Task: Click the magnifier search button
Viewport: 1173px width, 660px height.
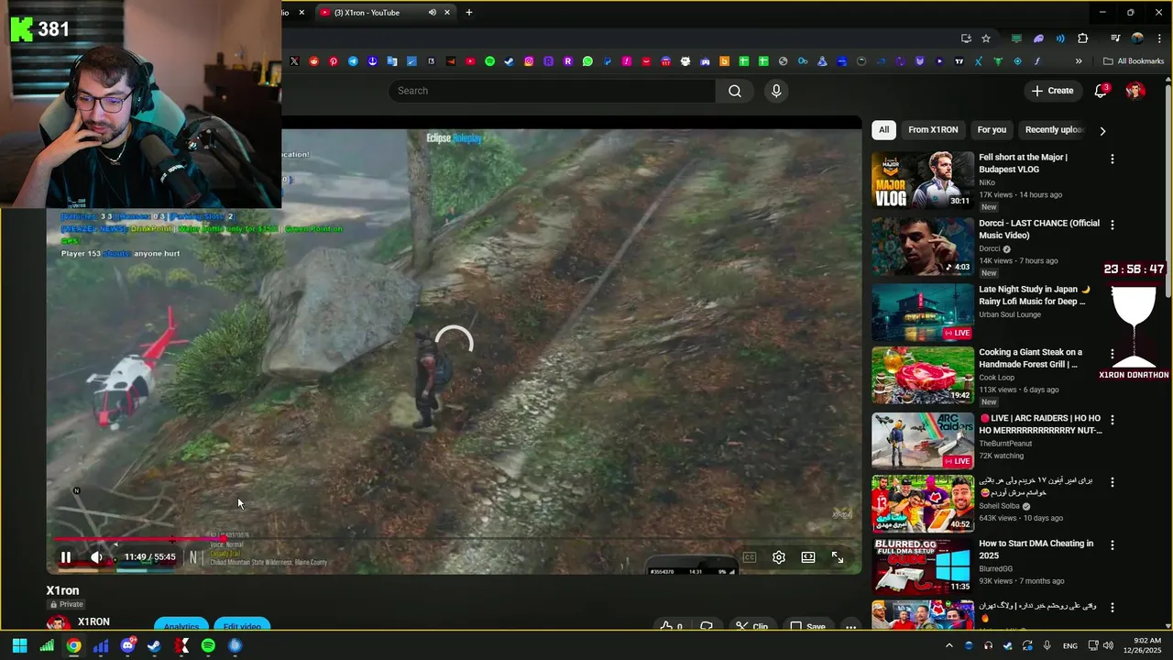Action: [735, 91]
